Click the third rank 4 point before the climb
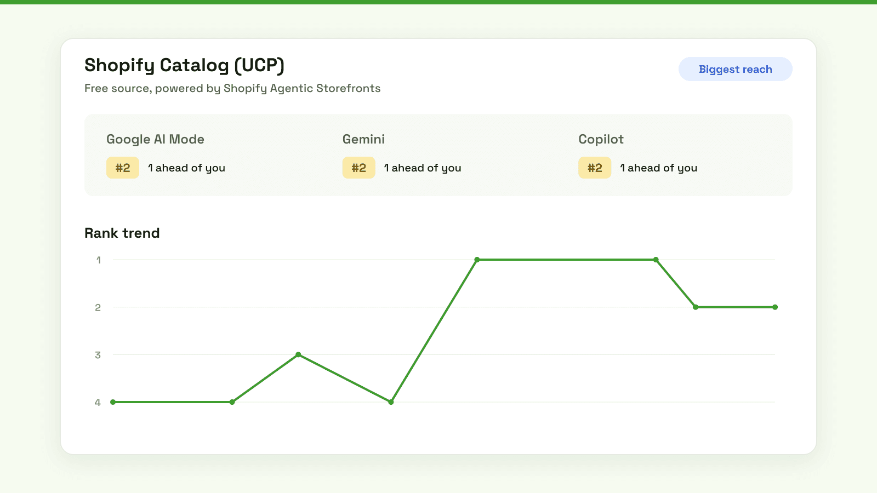877x493 pixels. [x=391, y=402]
